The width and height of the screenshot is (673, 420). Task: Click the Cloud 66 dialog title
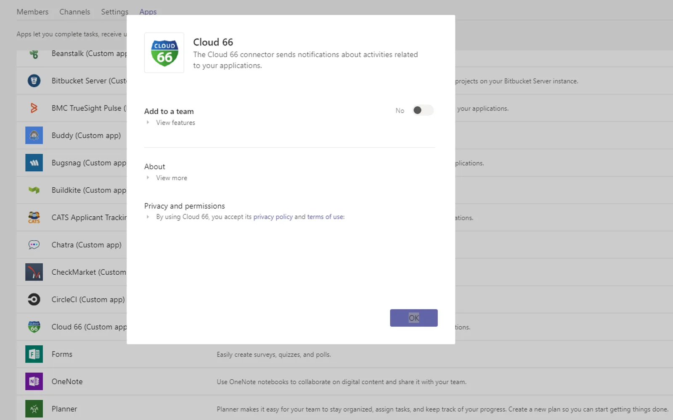[213, 42]
